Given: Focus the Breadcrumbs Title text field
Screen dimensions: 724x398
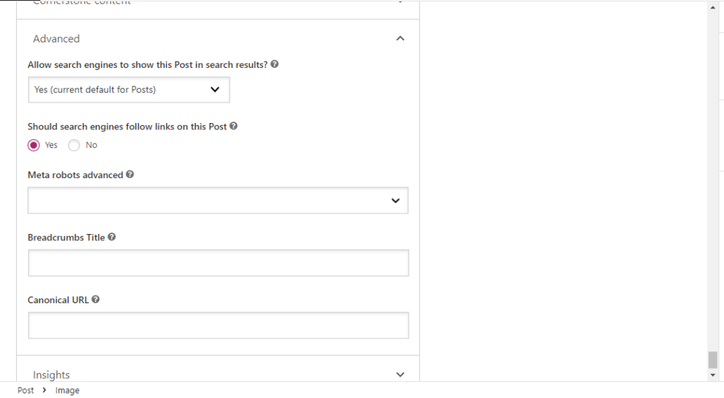Looking at the screenshot, I should tap(218, 263).
